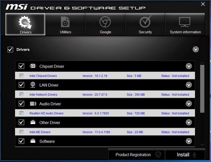
Task: Click the driver list scrollbar thumb
Action: 202,89
